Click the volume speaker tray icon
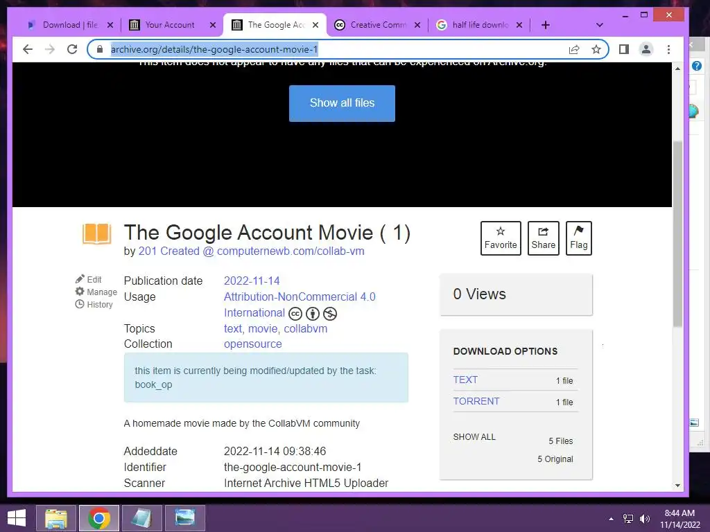 click(x=645, y=519)
